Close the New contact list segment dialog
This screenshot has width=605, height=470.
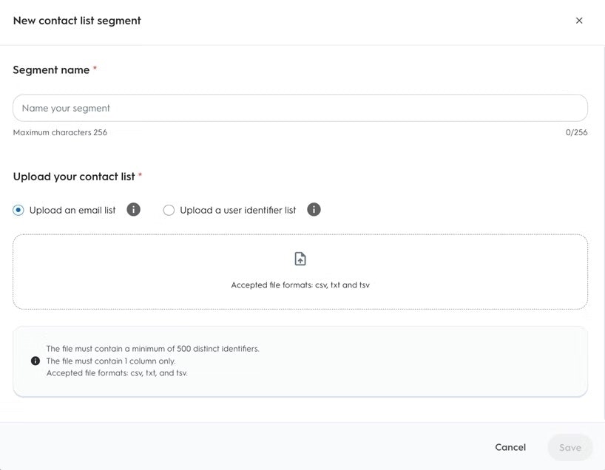pos(579,21)
